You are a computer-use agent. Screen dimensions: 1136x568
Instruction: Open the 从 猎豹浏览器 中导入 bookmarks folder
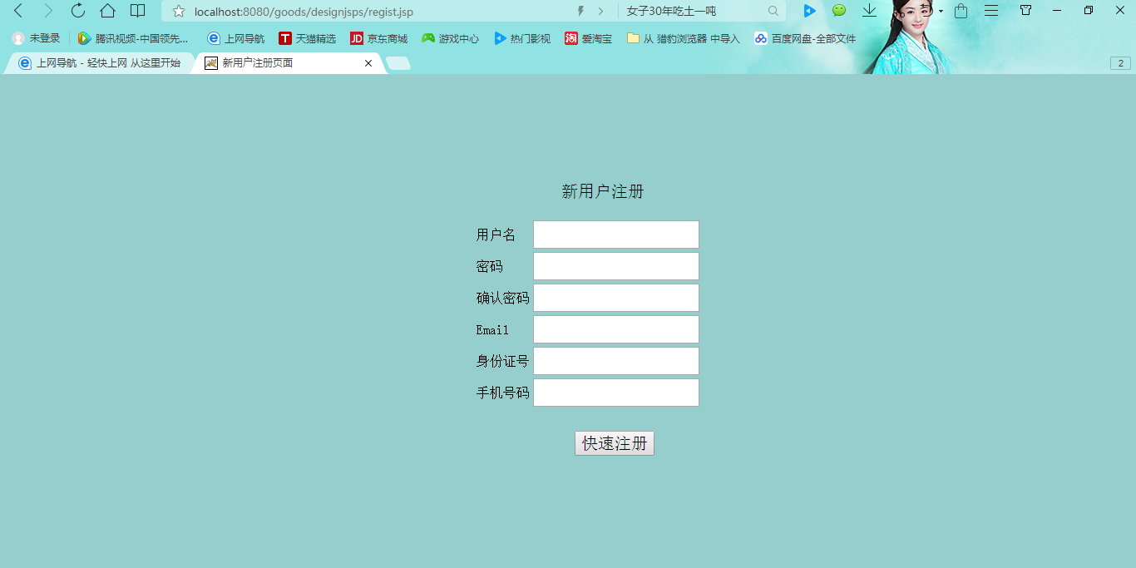point(684,38)
